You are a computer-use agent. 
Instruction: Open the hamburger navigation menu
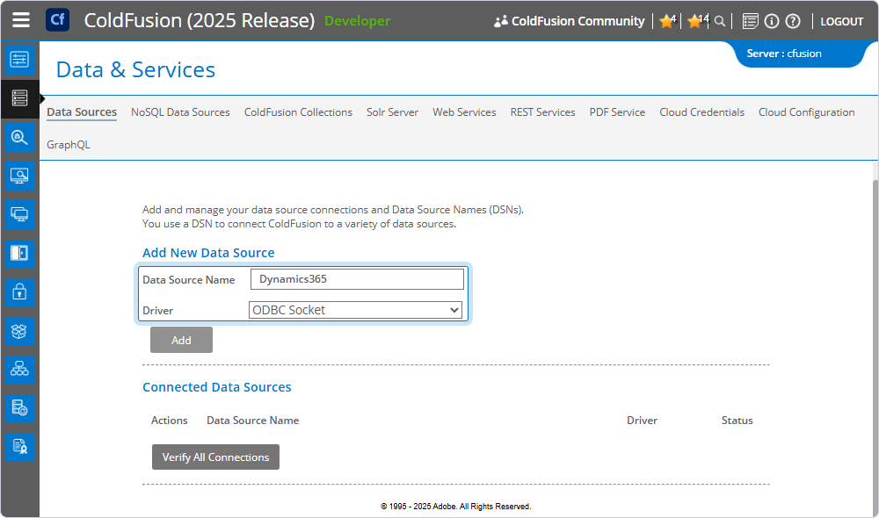click(21, 20)
